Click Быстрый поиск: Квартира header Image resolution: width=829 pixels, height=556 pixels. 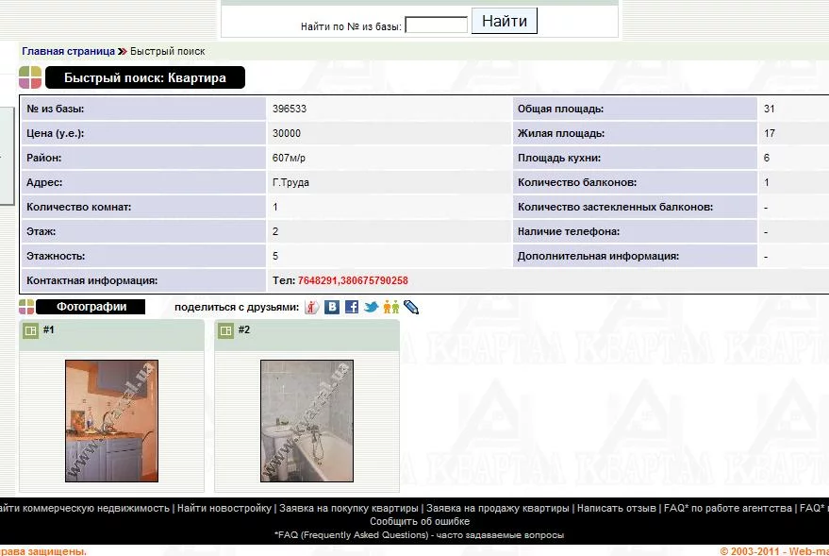click(145, 77)
